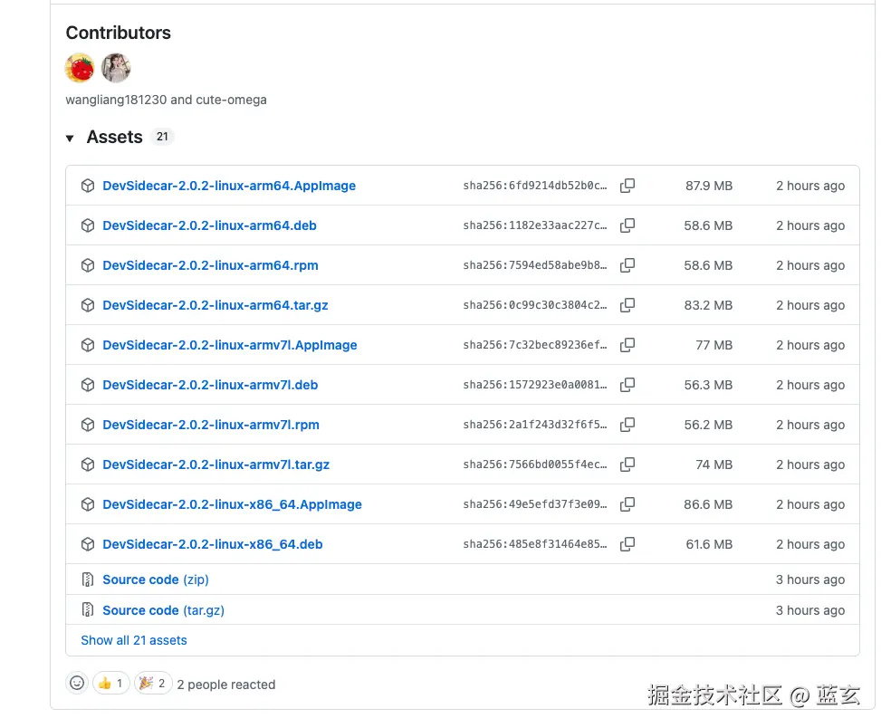This screenshot has height=728, width=881.
Task: Download DevSidecar-2.0.2-linux-x86_64.AppImage
Action: pyautogui.click(x=232, y=504)
